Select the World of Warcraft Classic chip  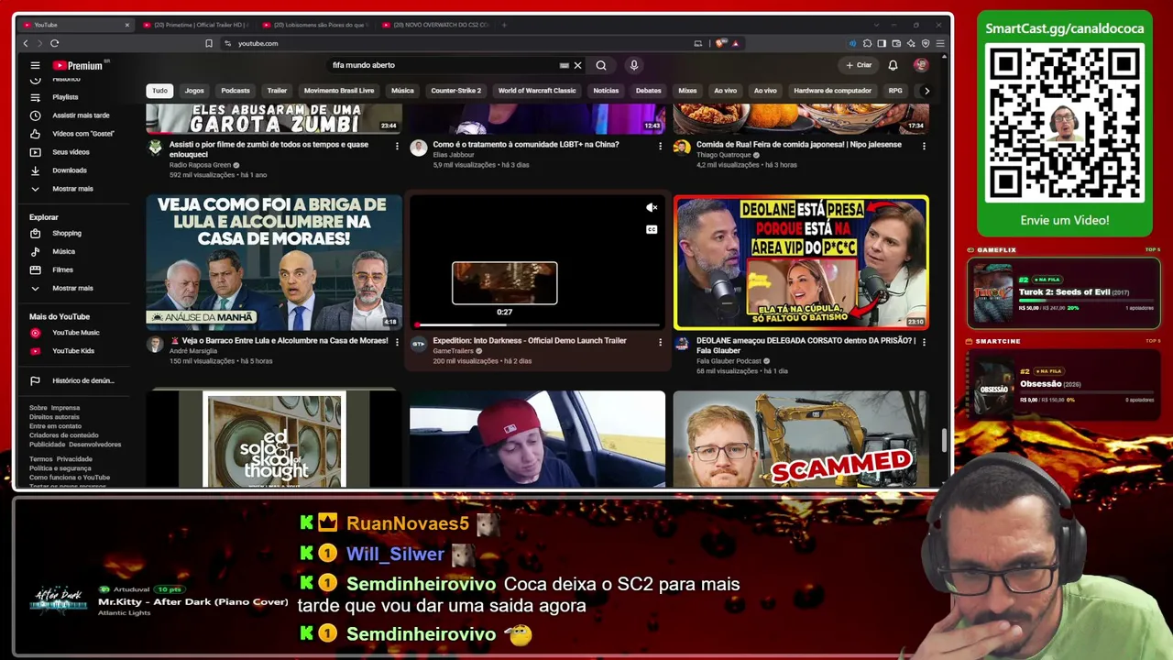(x=537, y=91)
